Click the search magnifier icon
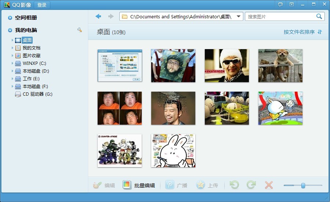Screen dimensions: 330x202 [x=319, y=16]
